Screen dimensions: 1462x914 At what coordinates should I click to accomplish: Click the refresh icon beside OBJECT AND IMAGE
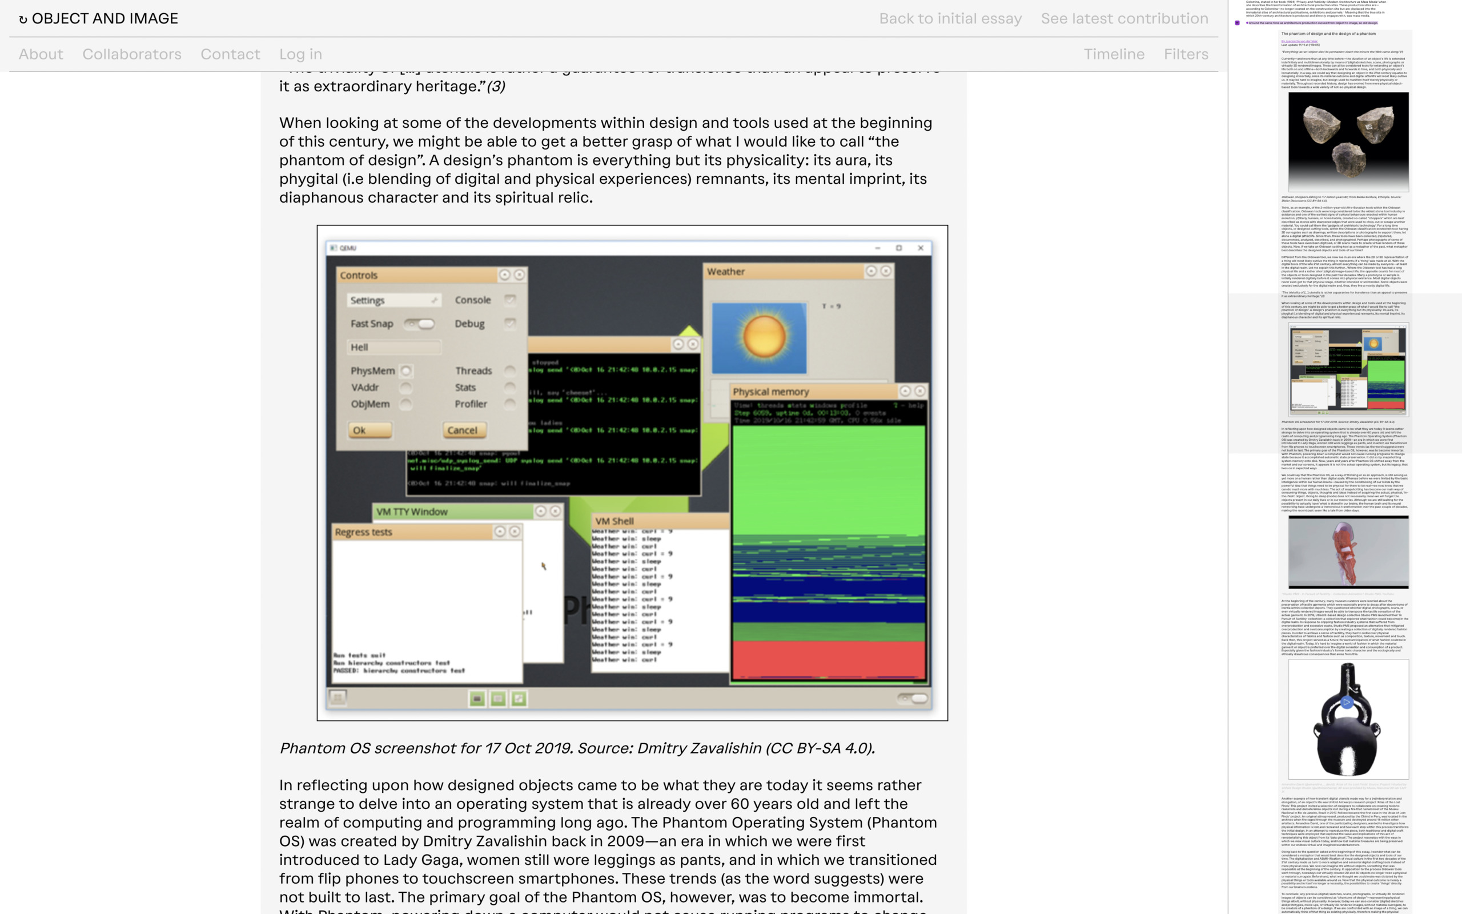pyautogui.click(x=23, y=19)
